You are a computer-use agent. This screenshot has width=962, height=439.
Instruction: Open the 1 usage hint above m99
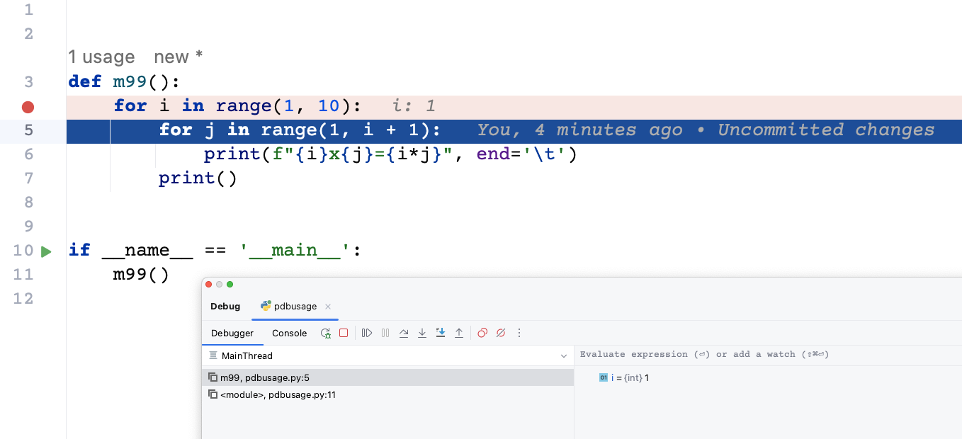pos(101,57)
